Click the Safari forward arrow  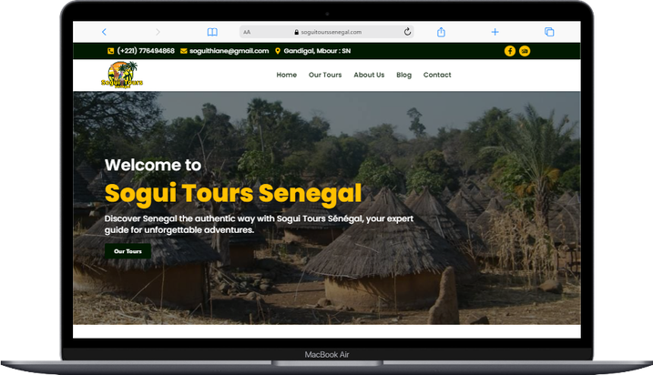pos(158,32)
